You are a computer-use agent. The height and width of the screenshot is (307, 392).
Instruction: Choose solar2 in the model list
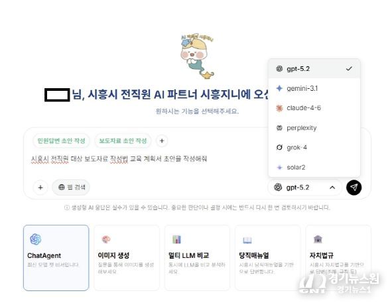tap(314, 167)
